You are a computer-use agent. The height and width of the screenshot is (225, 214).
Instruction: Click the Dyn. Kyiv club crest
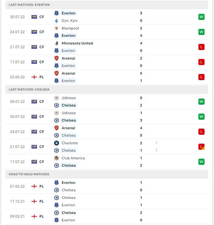57,21
